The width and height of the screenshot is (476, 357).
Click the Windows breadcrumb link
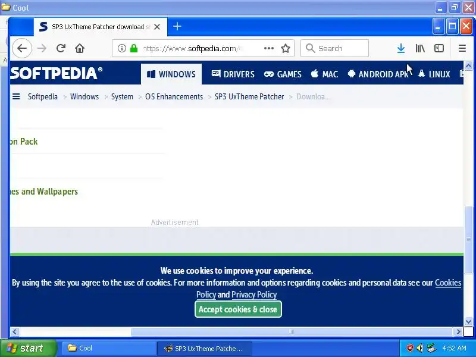84,96
